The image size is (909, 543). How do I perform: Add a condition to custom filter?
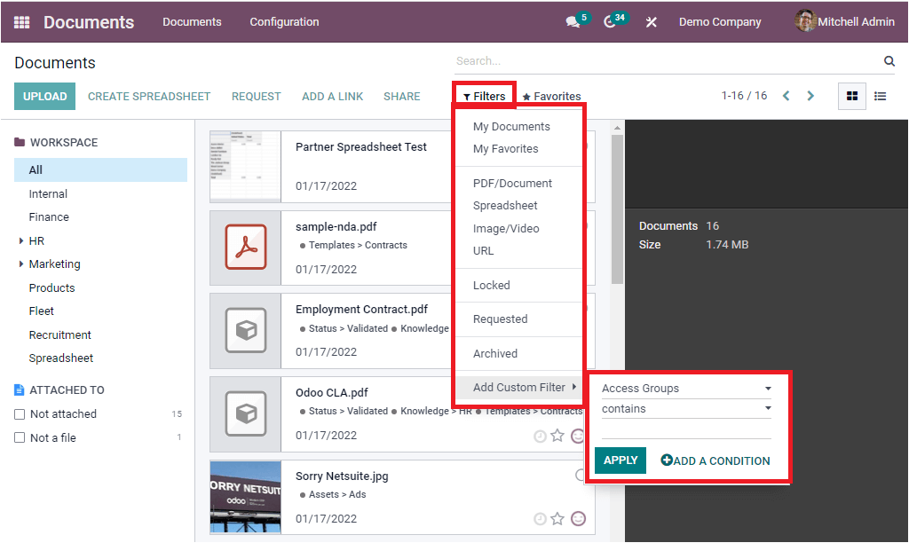[715, 460]
